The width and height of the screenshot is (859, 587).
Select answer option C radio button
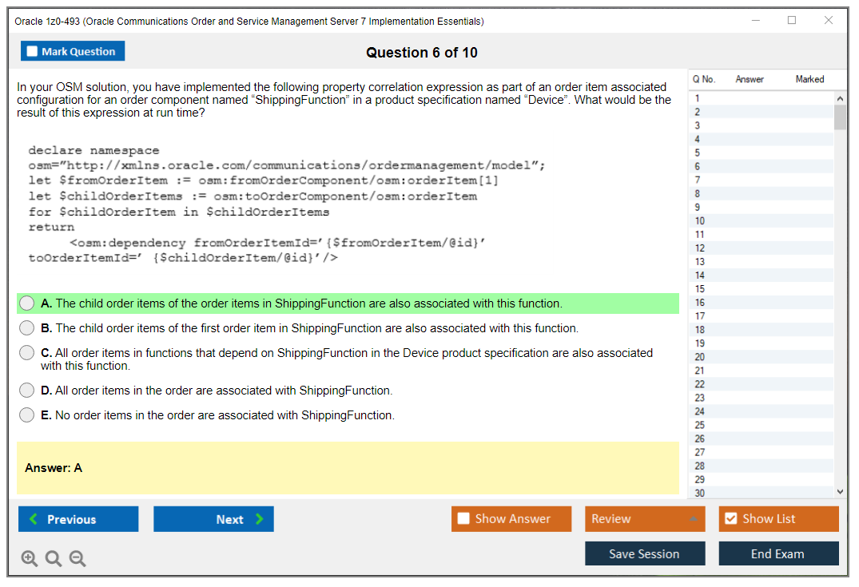coord(26,352)
